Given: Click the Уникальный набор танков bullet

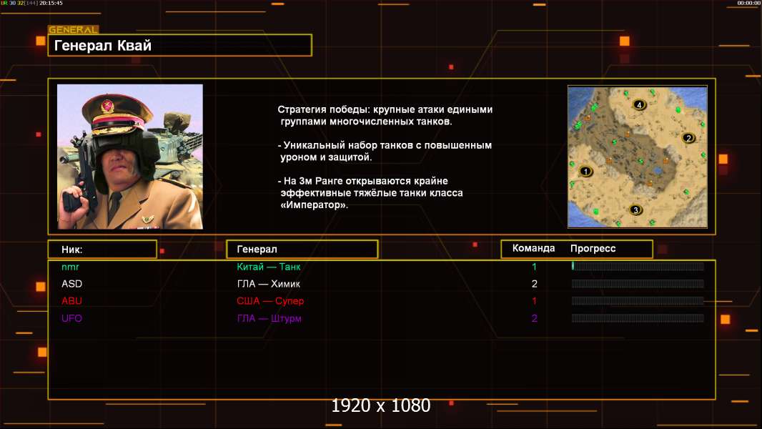Looking at the screenshot, I should pos(385,151).
